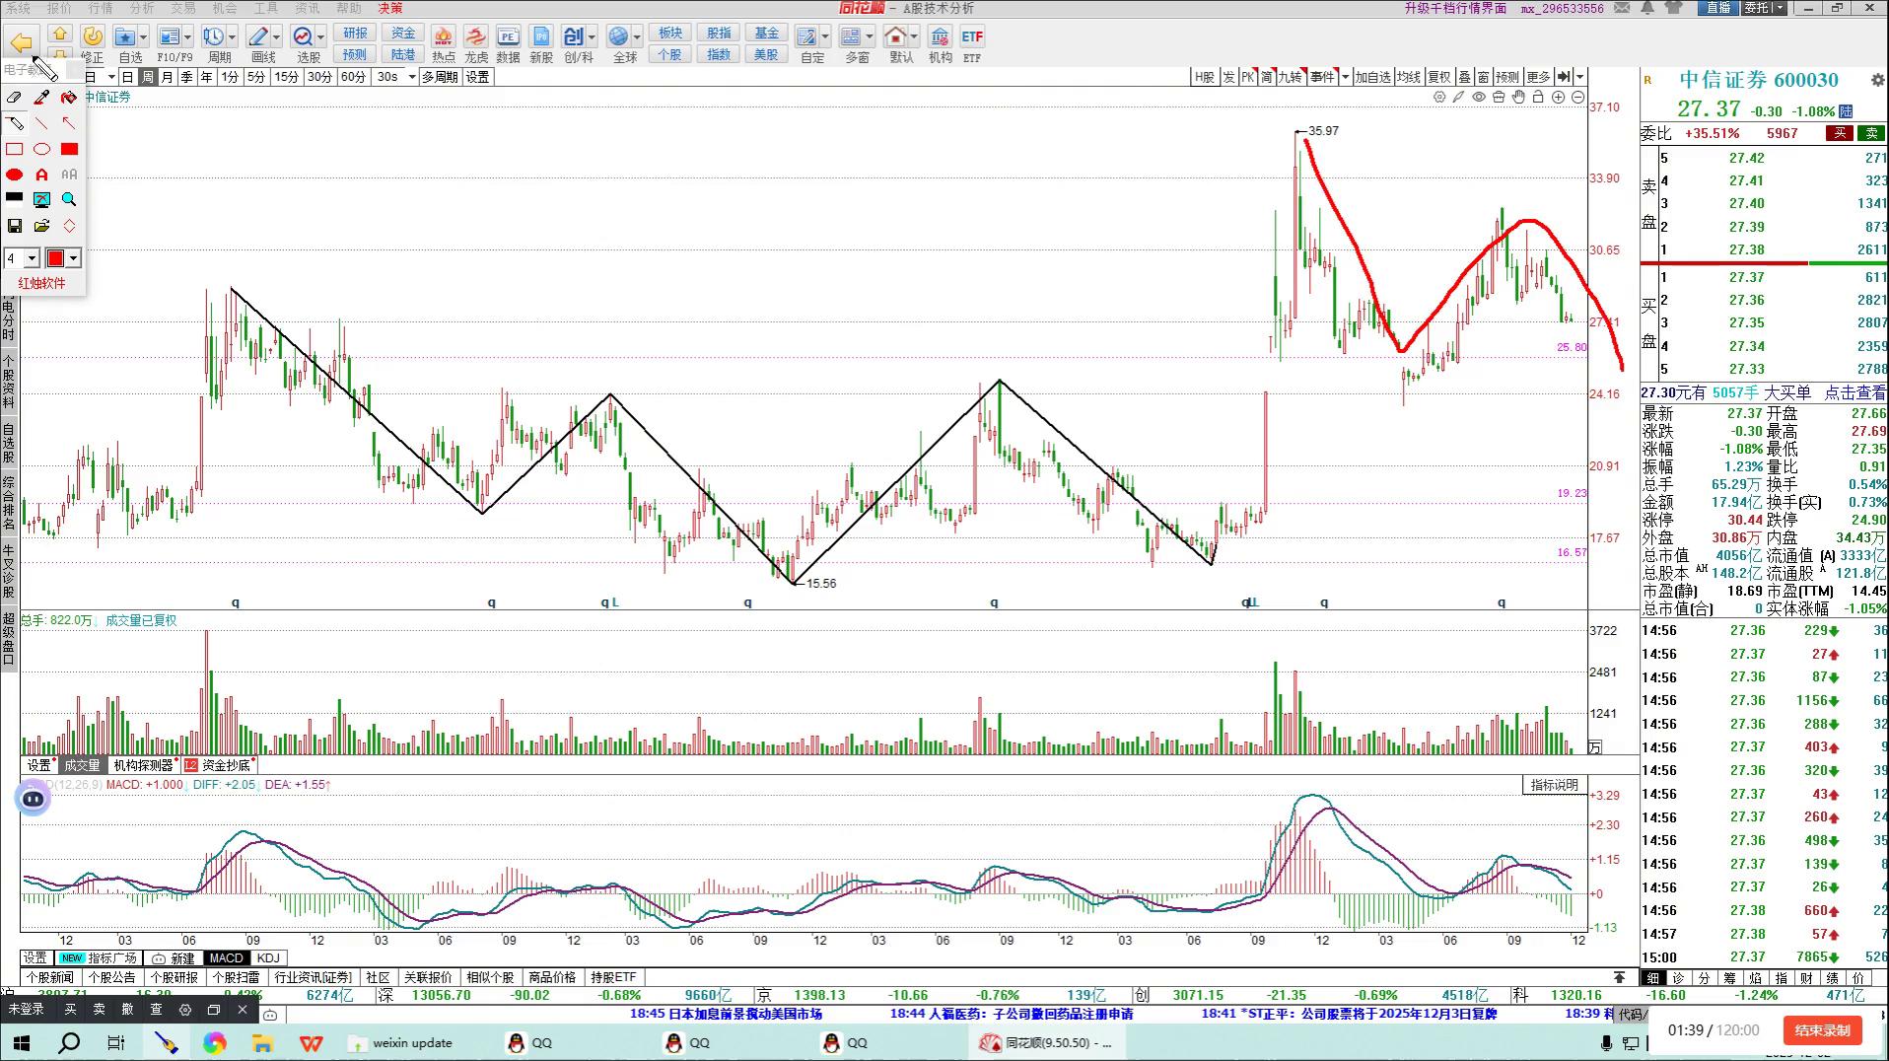Click the 加自选 add to watchlist button
Image resolution: width=1889 pixels, height=1061 pixels.
coord(1372,77)
